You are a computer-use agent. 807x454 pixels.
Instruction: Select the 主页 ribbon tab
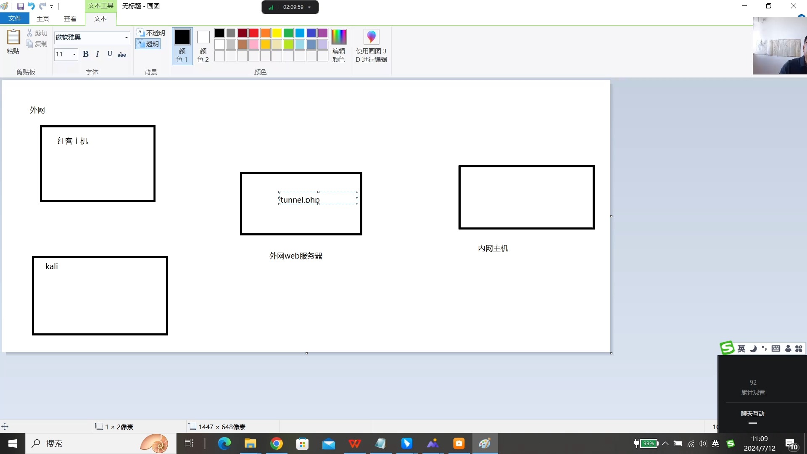pyautogui.click(x=43, y=18)
